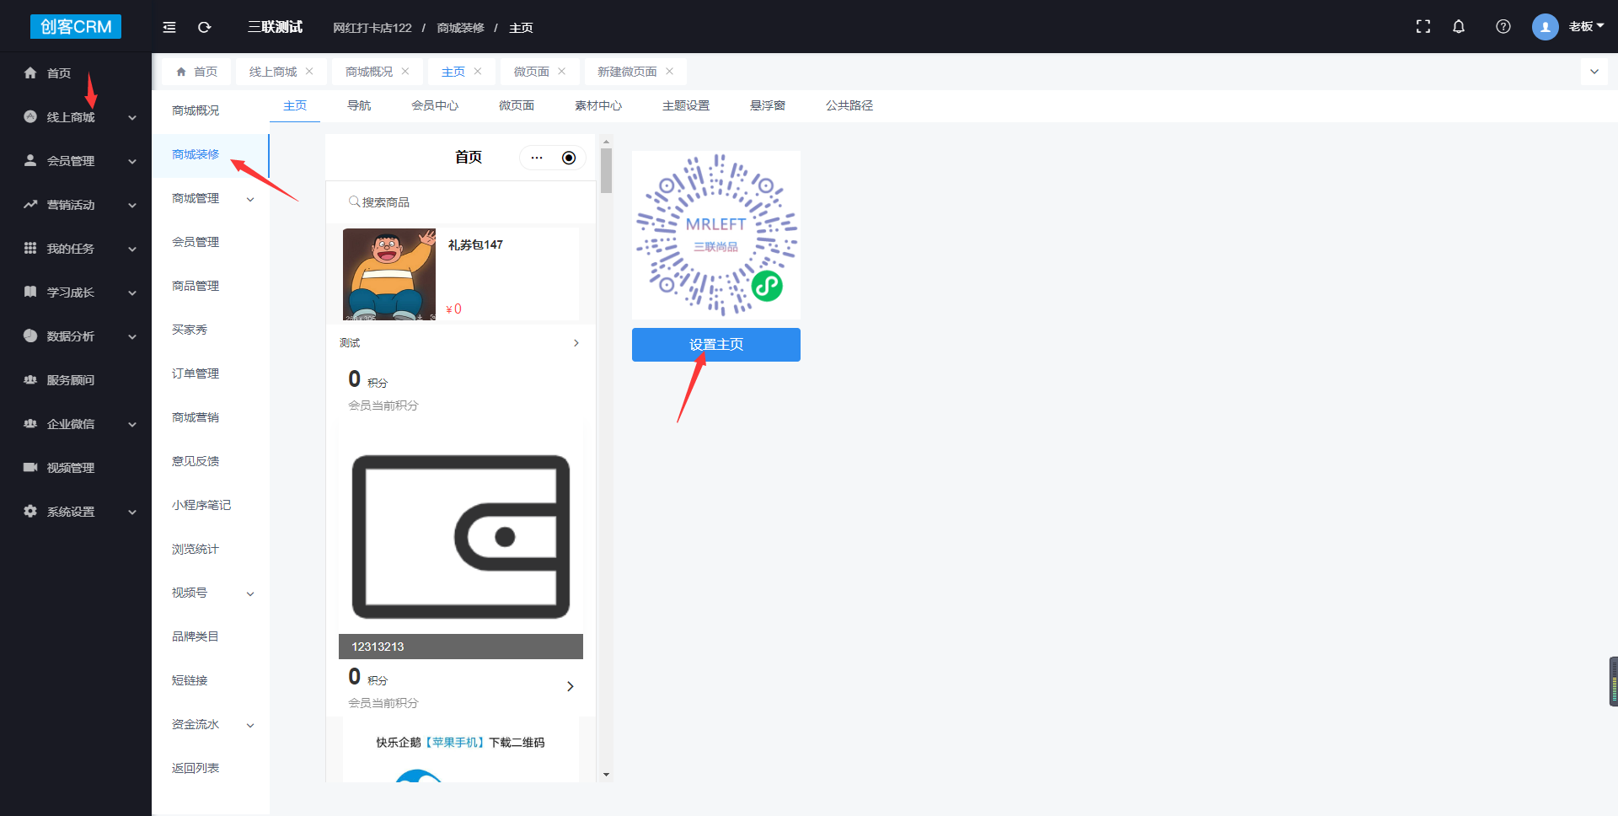Viewport: 1618px width, 816px height.
Task: Click the 营销活动 chart icon
Action: click(30, 205)
